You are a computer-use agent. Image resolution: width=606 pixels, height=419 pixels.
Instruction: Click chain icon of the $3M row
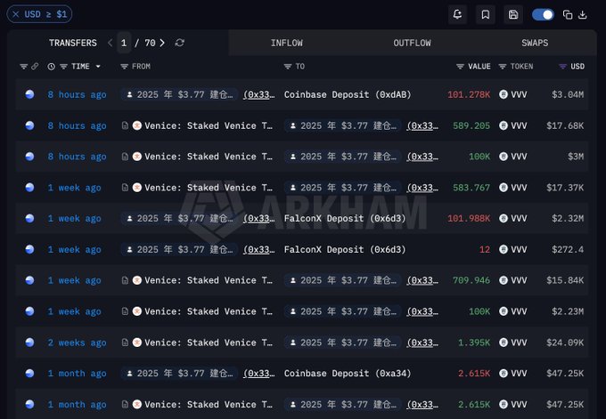[x=29, y=157]
